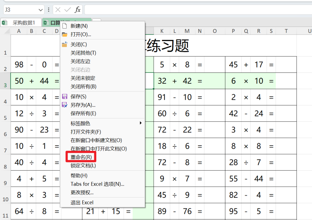Click the Name Box showing J3
The width and height of the screenshot is (312, 220).
point(23,10)
